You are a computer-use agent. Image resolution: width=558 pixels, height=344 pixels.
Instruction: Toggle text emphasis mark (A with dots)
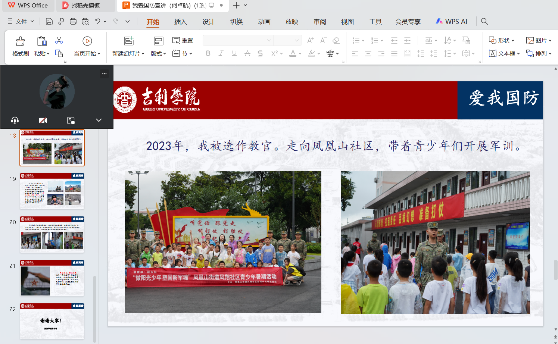(247, 53)
